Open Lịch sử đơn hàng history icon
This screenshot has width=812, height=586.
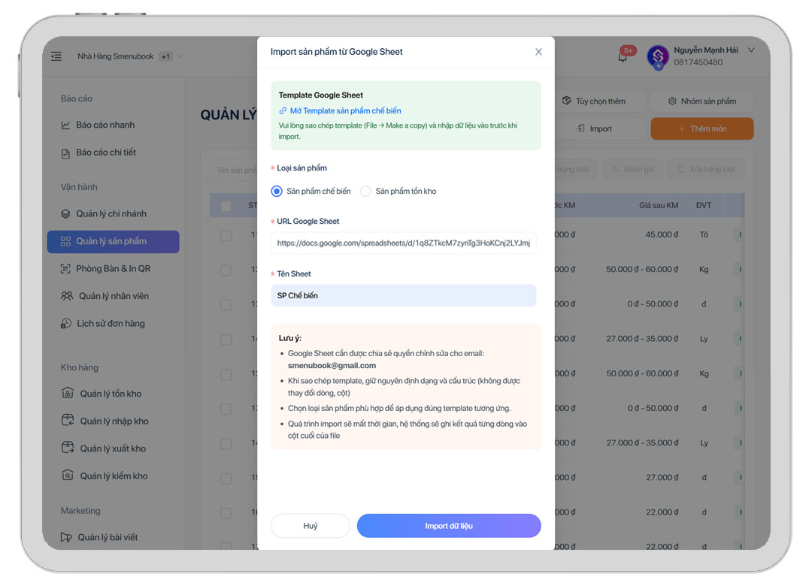[x=65, y=324]
